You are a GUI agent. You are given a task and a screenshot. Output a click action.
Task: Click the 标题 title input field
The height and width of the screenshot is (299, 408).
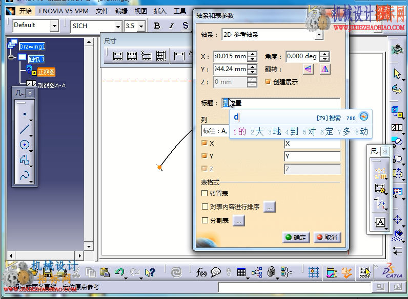[x=281, y=103]
